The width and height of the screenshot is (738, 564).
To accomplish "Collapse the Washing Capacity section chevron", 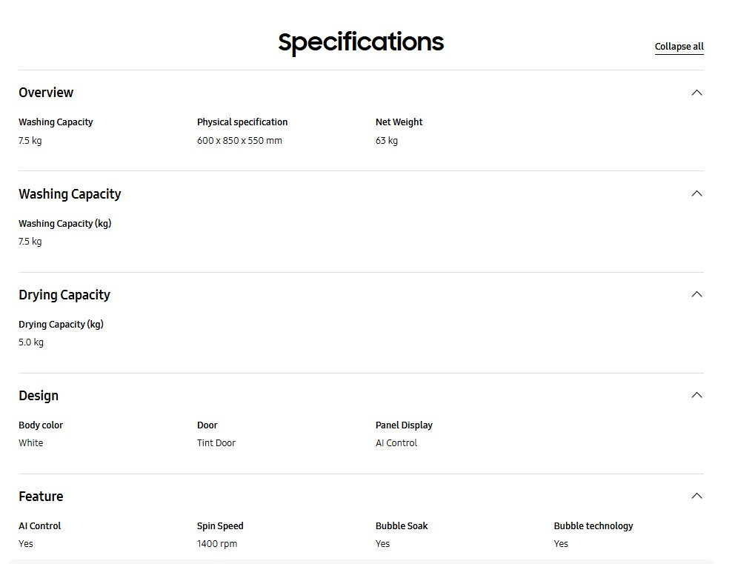I will (696, 193).
